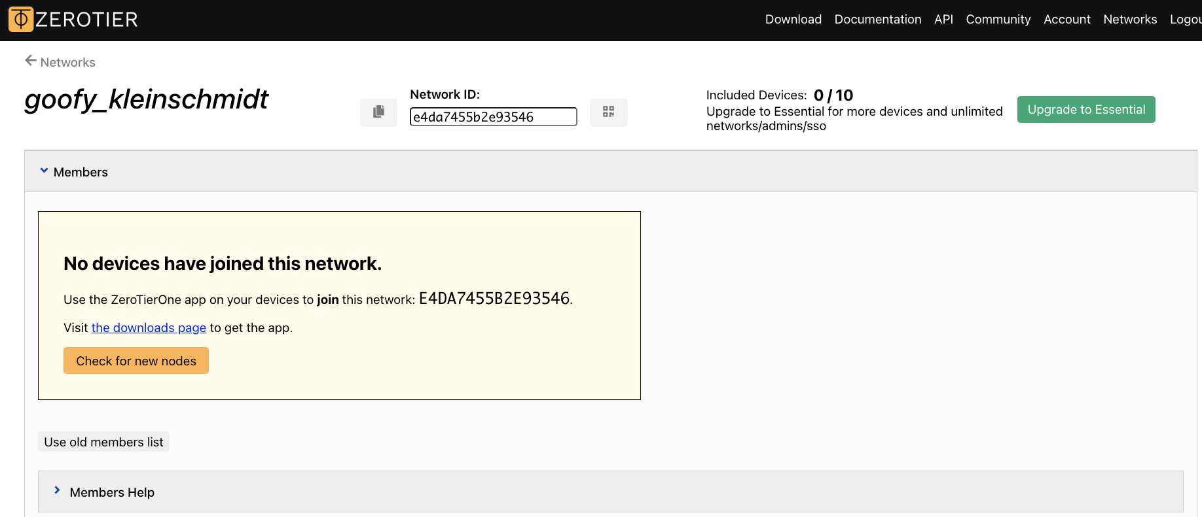Collapse the Members section chevron

[44, 171]
